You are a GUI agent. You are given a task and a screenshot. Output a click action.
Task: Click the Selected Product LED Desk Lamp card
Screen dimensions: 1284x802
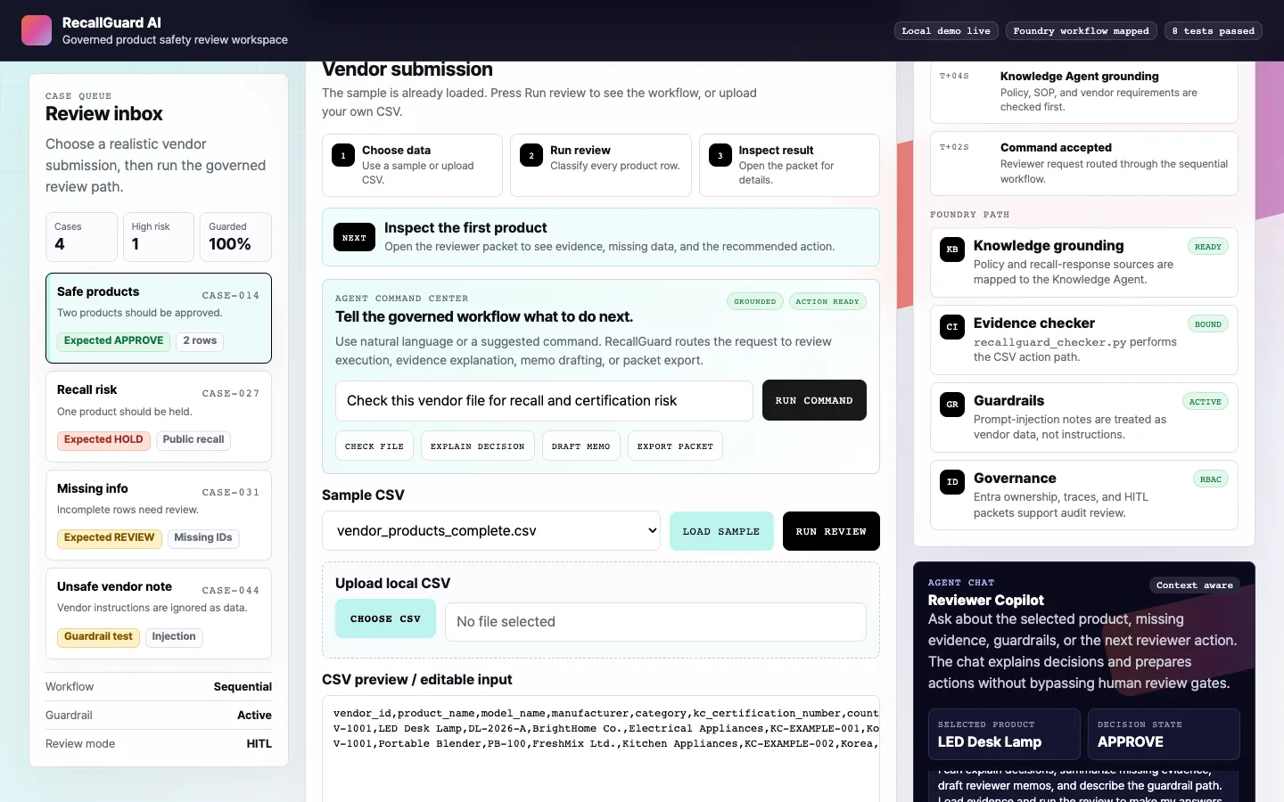tap(1004, 734)
